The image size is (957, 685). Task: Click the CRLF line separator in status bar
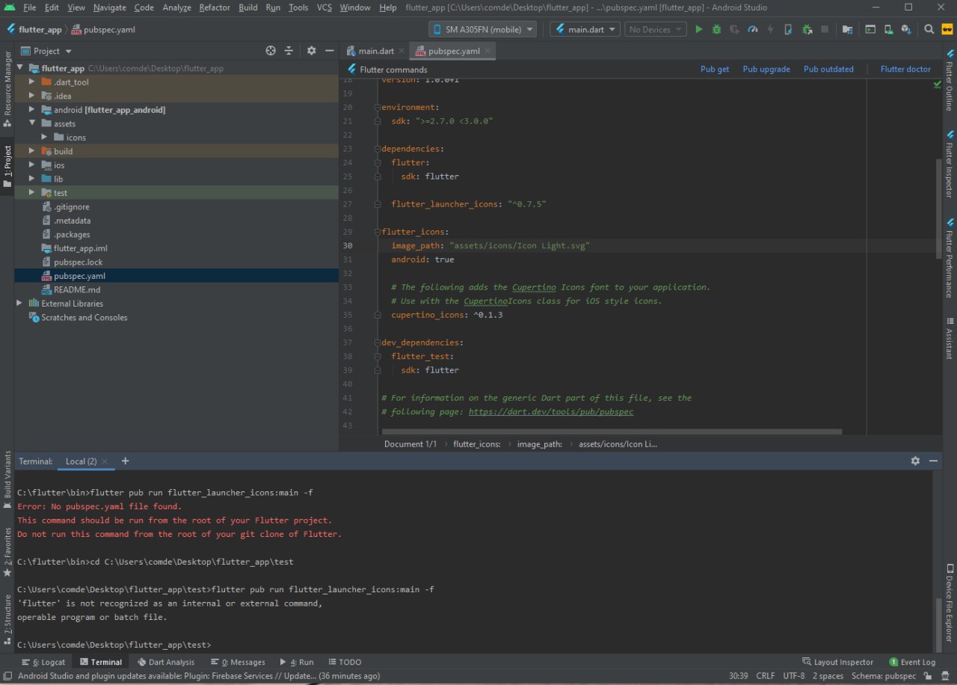(766, 675)
